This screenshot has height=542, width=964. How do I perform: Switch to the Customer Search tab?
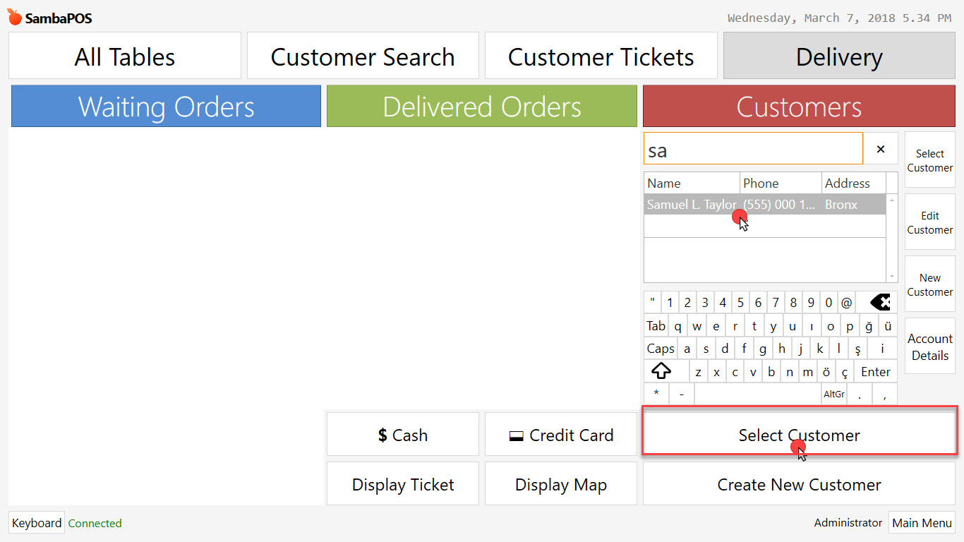(362, 55)
